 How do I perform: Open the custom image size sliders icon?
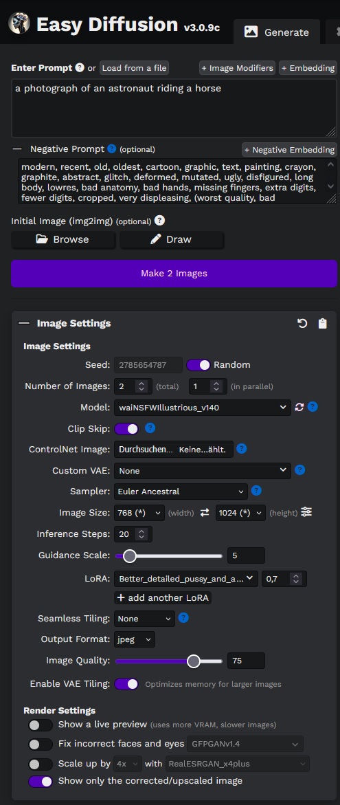[x=306, y=512]
